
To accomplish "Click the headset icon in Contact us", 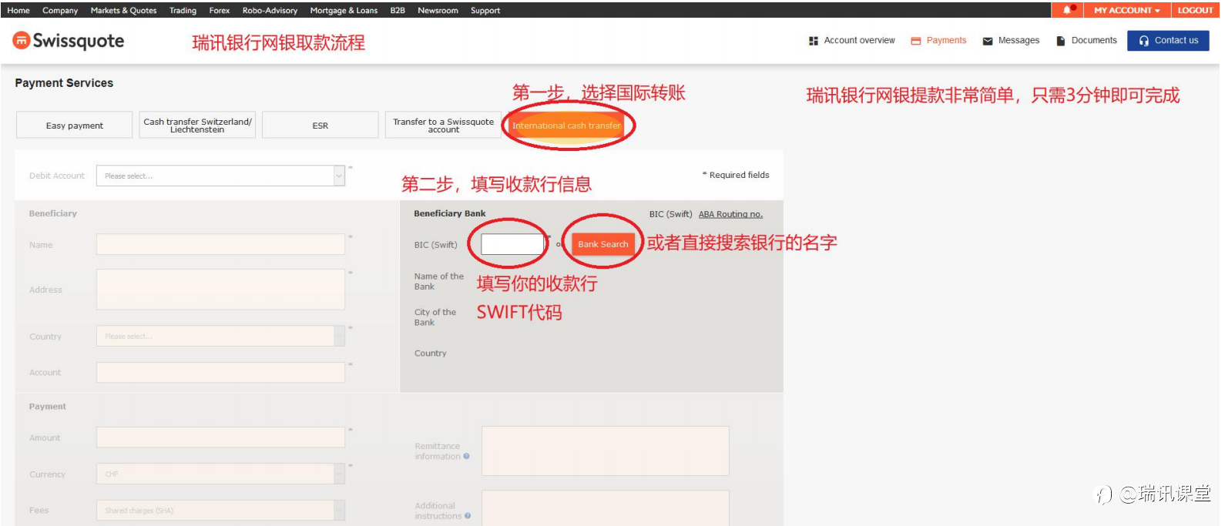I will click(1144, 41).
